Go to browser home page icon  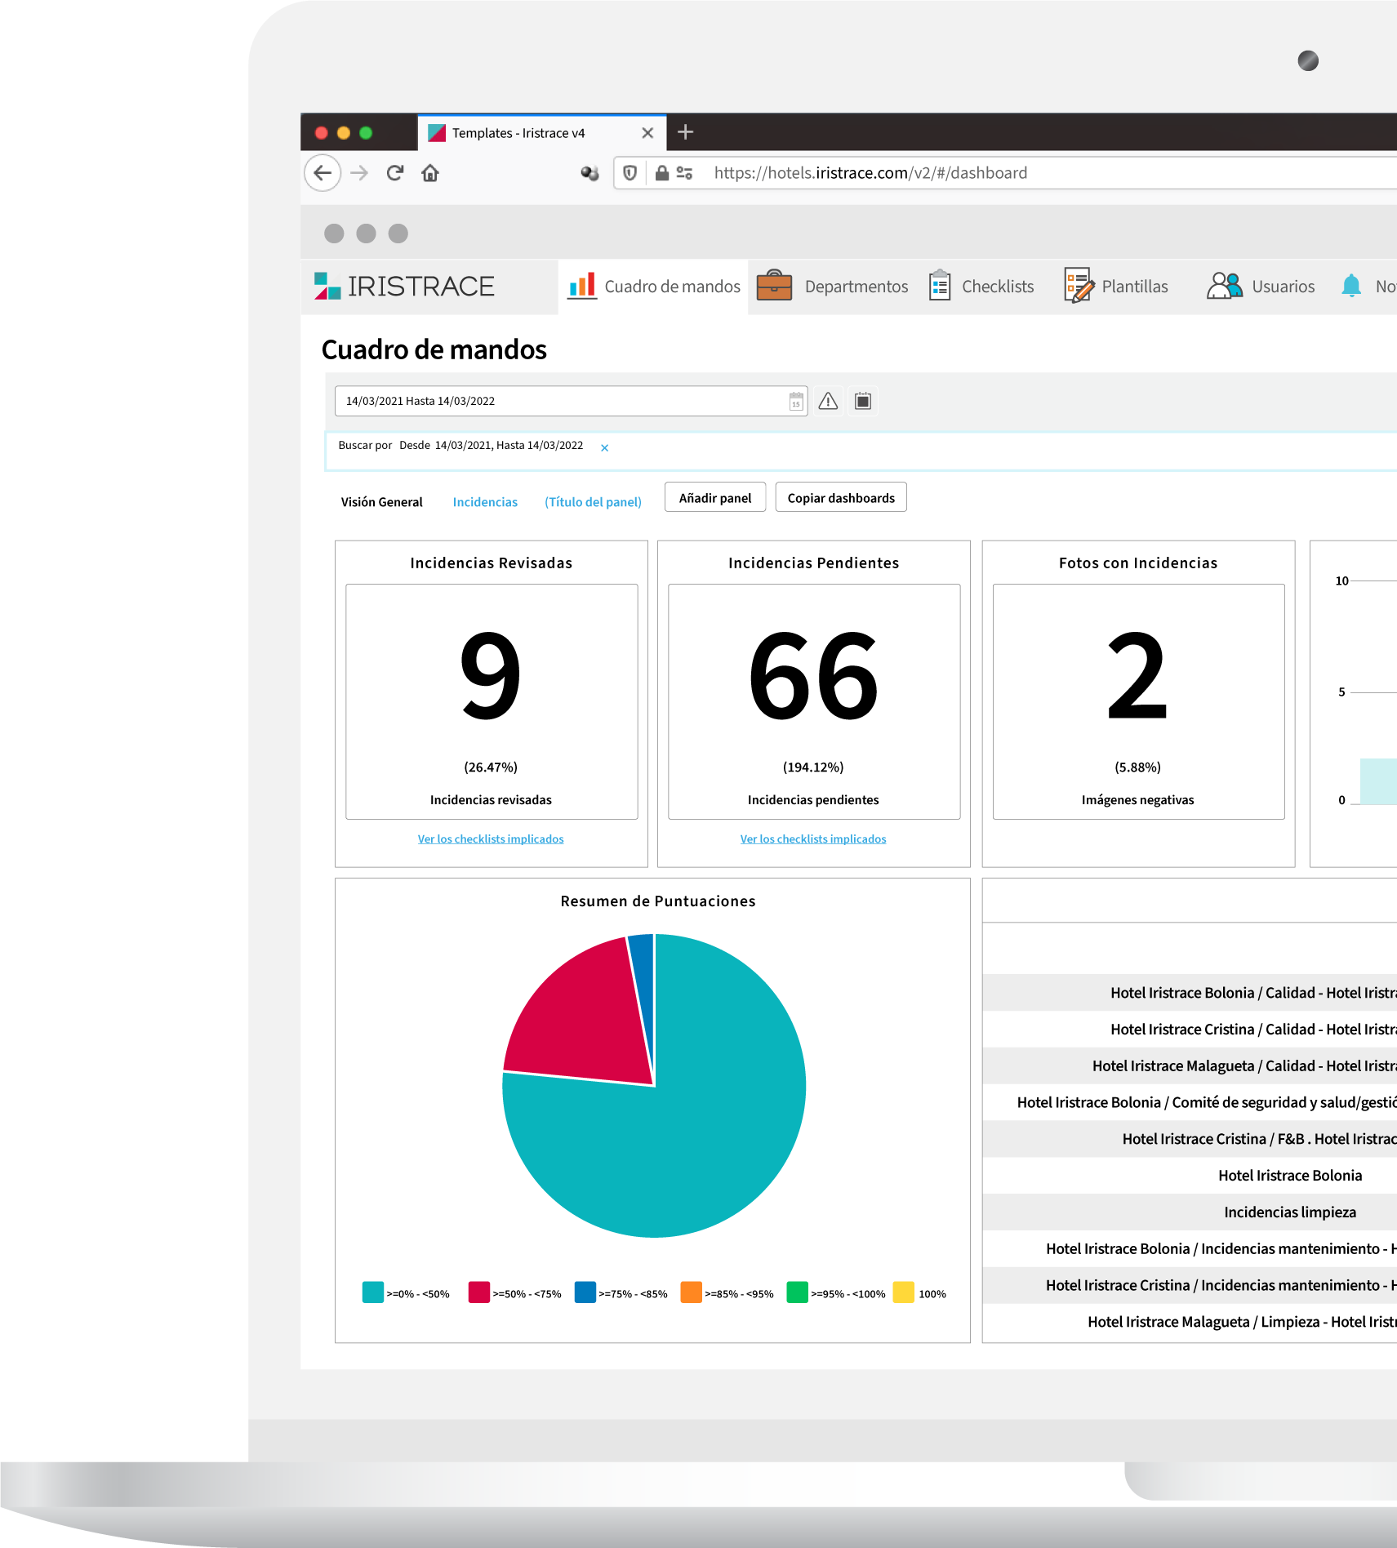click(430, 173)
